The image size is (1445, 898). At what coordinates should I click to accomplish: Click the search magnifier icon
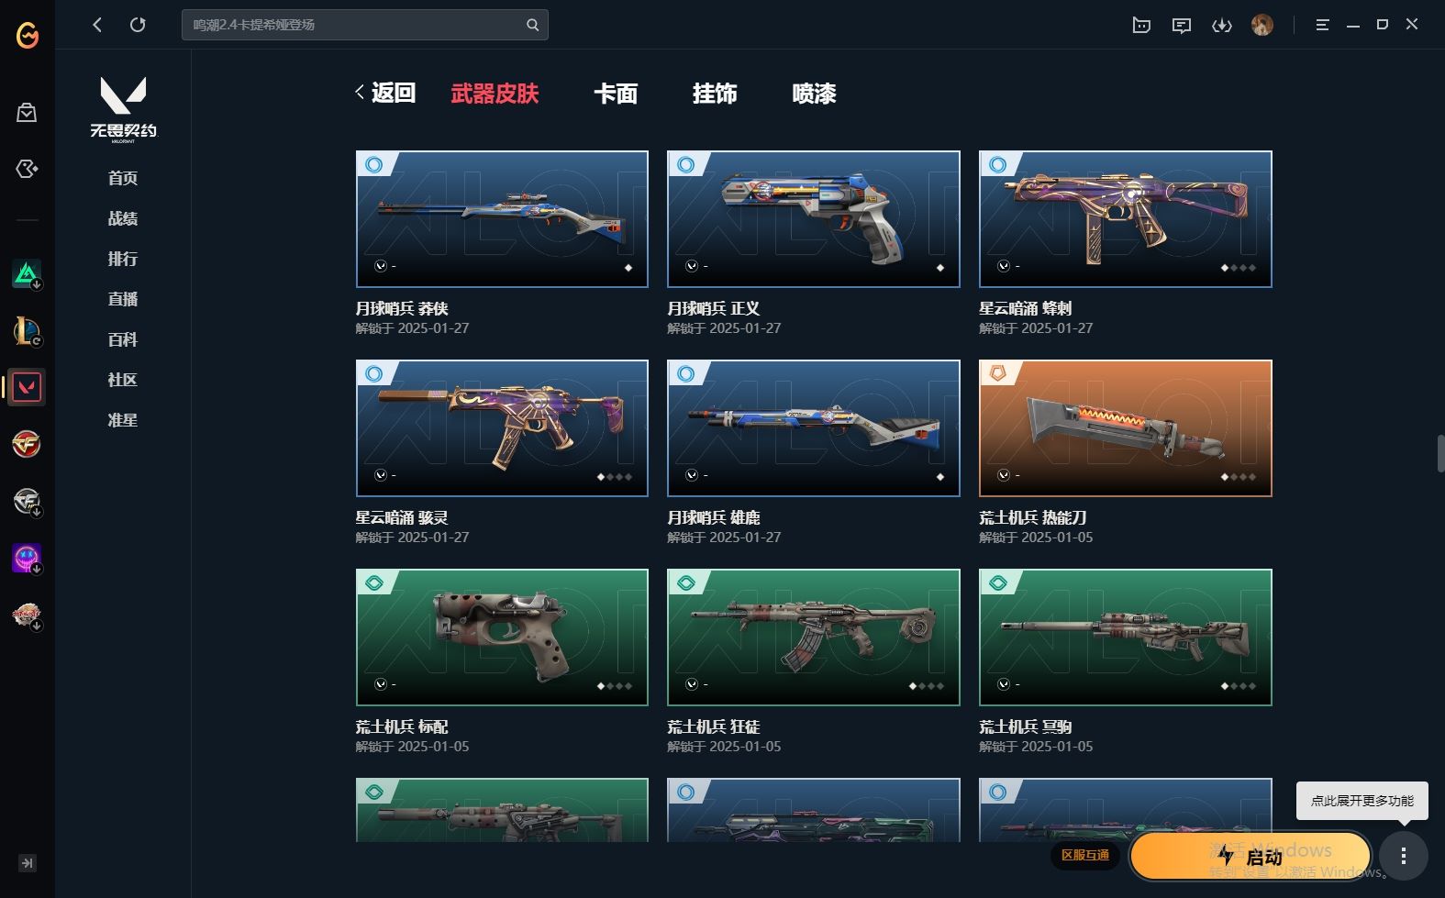(x=532, y=25)
